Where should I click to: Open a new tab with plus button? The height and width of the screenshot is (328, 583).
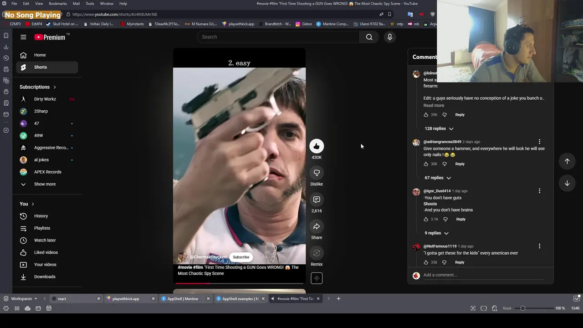pos(338,299)
